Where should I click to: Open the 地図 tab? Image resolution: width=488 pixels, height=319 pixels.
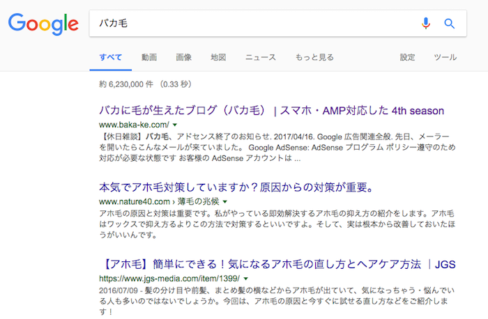tap(218, 57)
